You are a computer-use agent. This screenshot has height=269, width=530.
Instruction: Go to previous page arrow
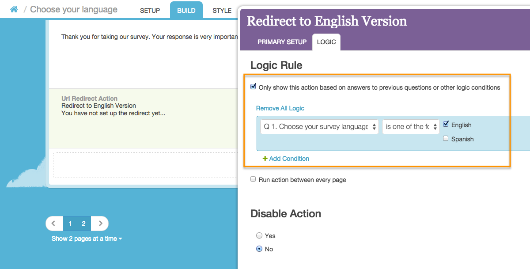point(54,224)
